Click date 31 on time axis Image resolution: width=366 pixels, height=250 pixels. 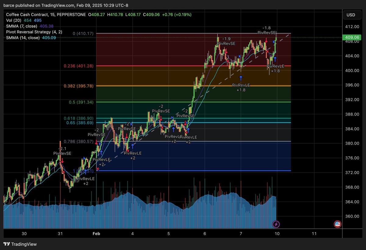[60, 234]
